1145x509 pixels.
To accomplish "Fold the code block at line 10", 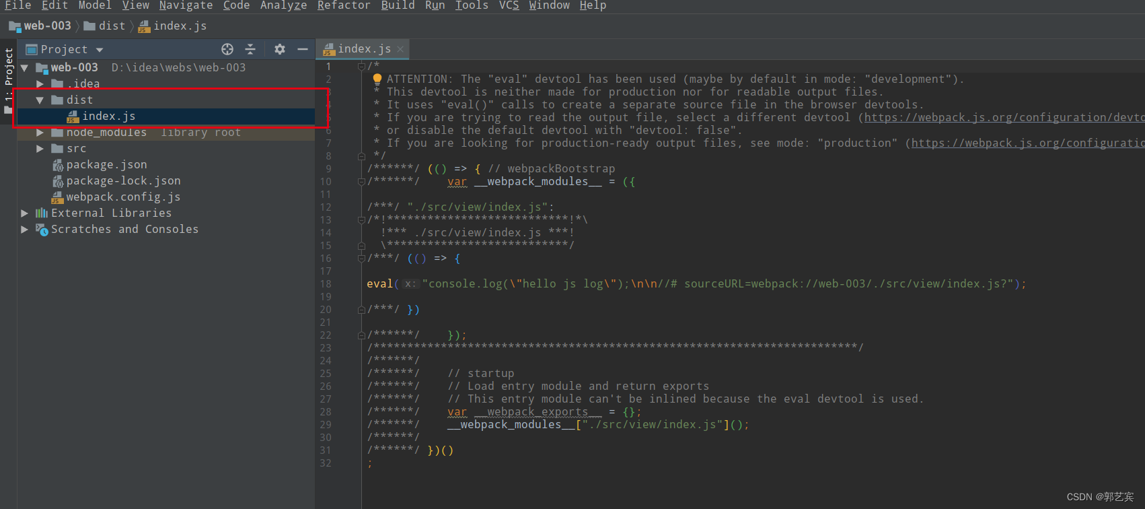I will pyautogui.click(x=361, y=182).
